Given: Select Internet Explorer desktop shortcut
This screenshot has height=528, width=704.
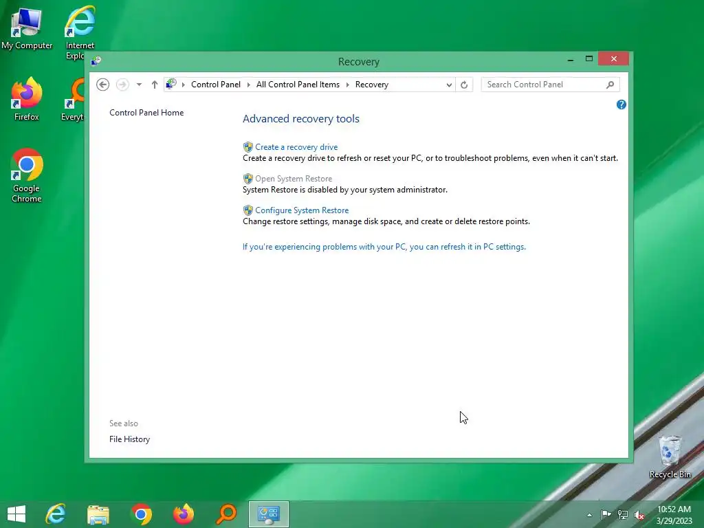Looking at the screenshot, I should (x=80, y=32).
